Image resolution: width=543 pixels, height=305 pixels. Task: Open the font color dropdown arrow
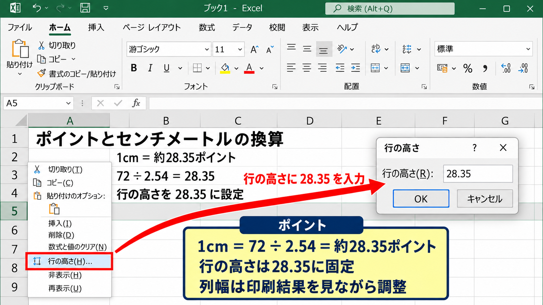click(261, 68)
